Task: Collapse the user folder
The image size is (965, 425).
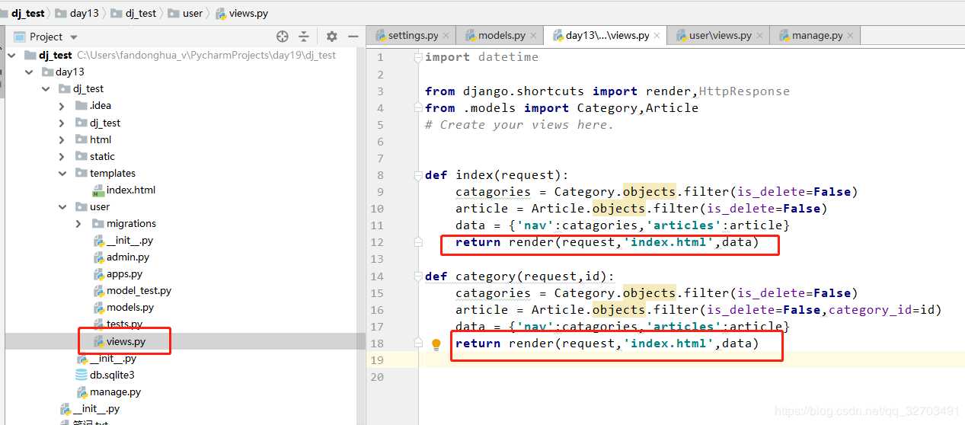Action: click(62, 206)
